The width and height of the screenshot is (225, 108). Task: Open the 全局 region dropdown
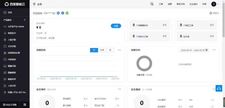42,4
